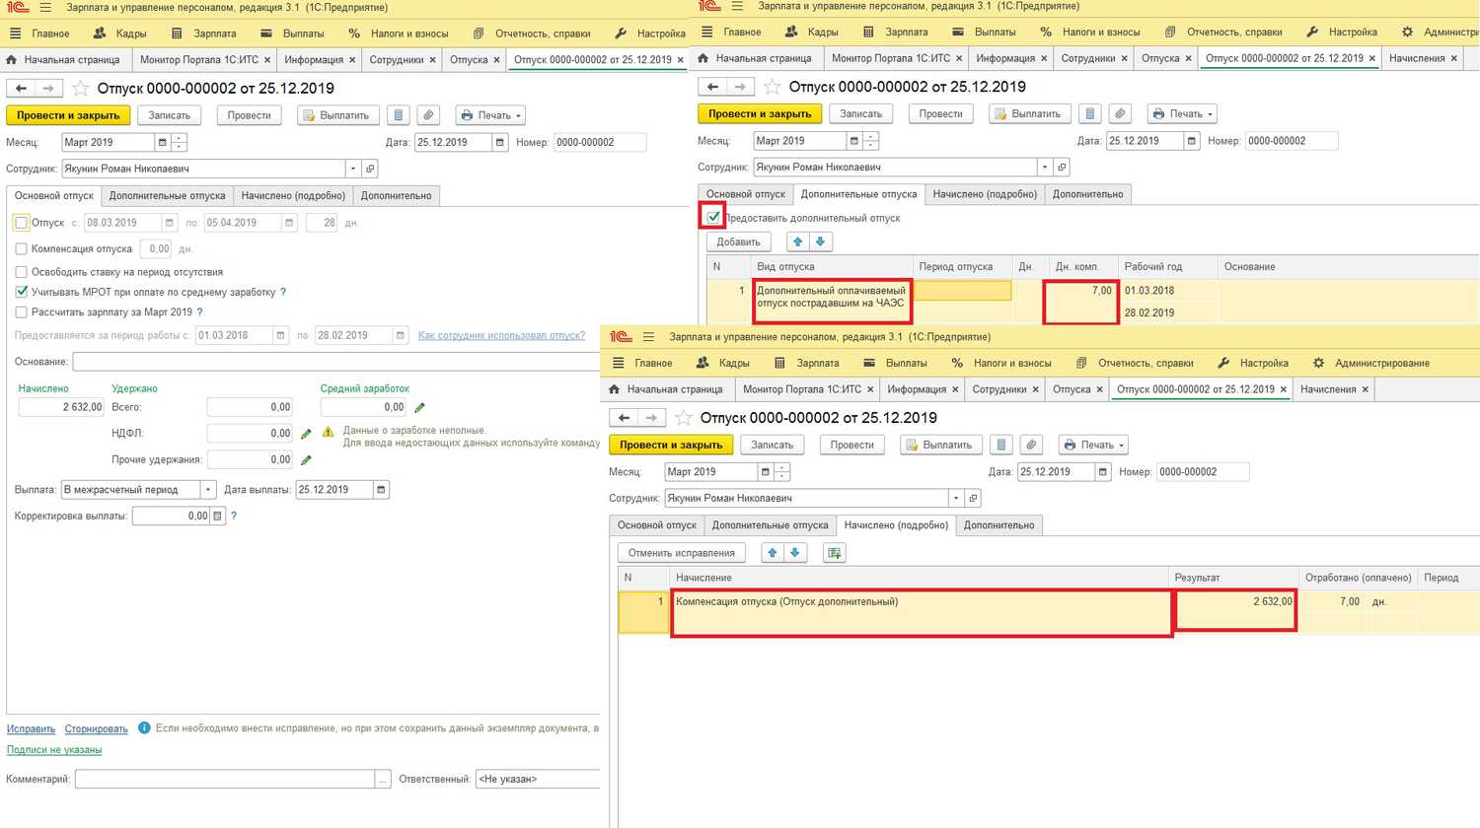Open the calendar picker for the Дата field in the left window
Screen dimensions: 1480x828
tap(500, 143)
